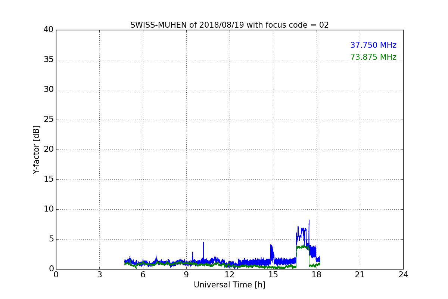
Task: Click the tallest blue spike near 17.5 h
Action: (x=309, y=232)
